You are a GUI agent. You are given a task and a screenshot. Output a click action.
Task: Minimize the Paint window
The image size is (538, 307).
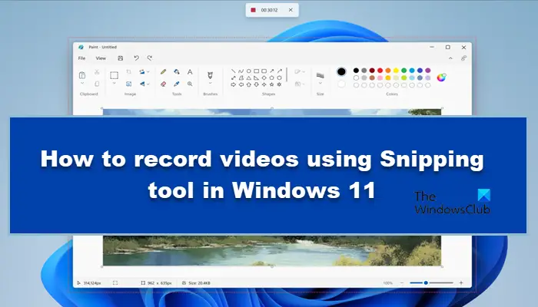(x=432, y=48)
